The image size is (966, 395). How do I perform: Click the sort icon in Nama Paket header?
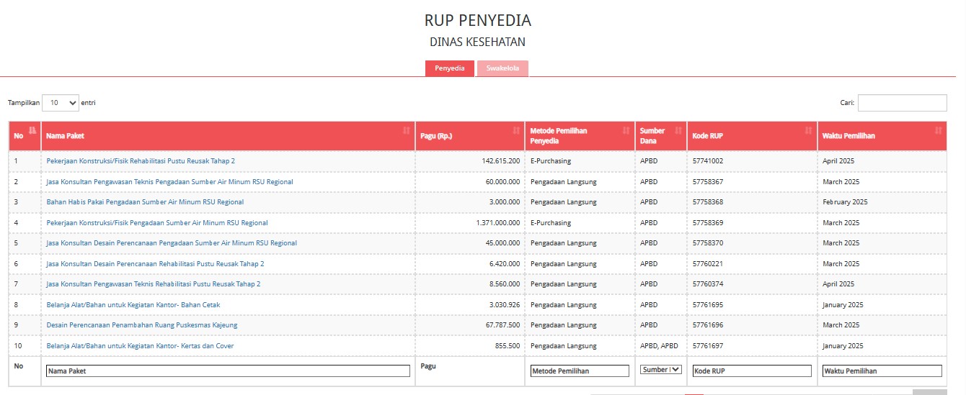pyautogui.click(x=407, y=130)
